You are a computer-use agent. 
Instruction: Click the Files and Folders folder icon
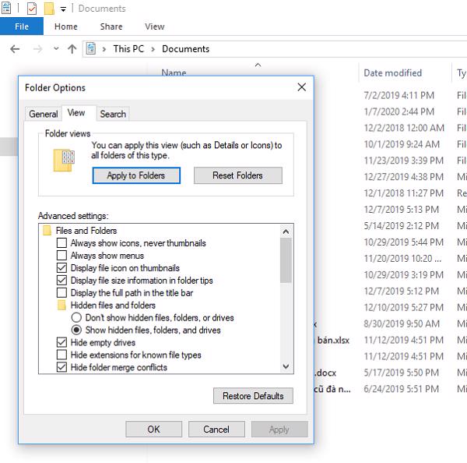[x=47, y=231]
